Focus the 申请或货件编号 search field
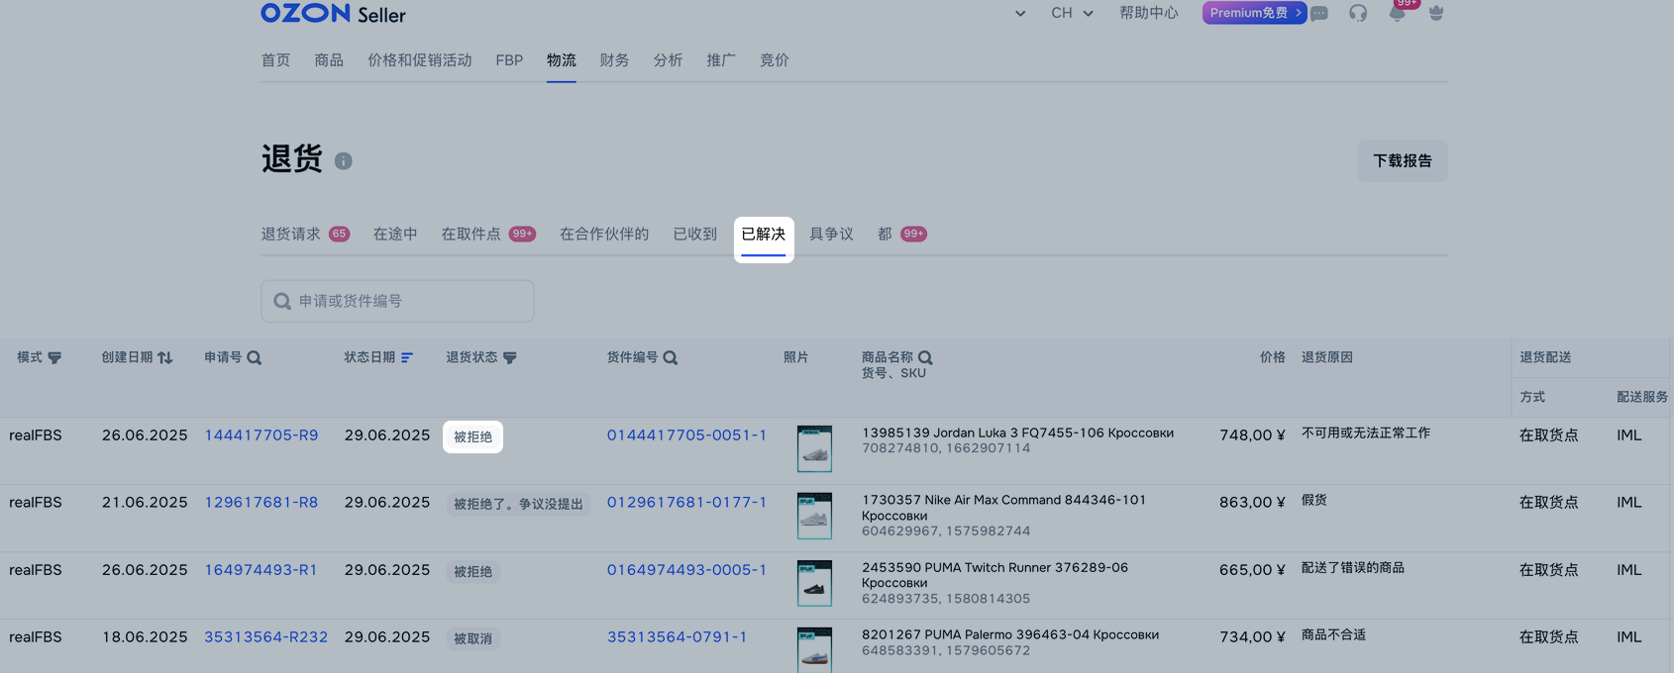This screenshot has height=673, width=1674. pos(397,301)
